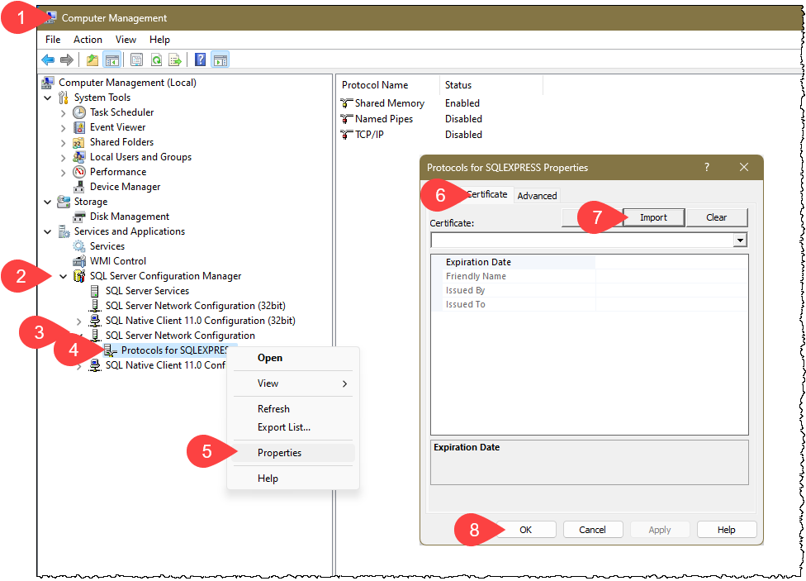This screenshot has width=806, height=581.
Task: Toggle the Show/Hide Action Pane toolbar icon
Action: point(220,60)
